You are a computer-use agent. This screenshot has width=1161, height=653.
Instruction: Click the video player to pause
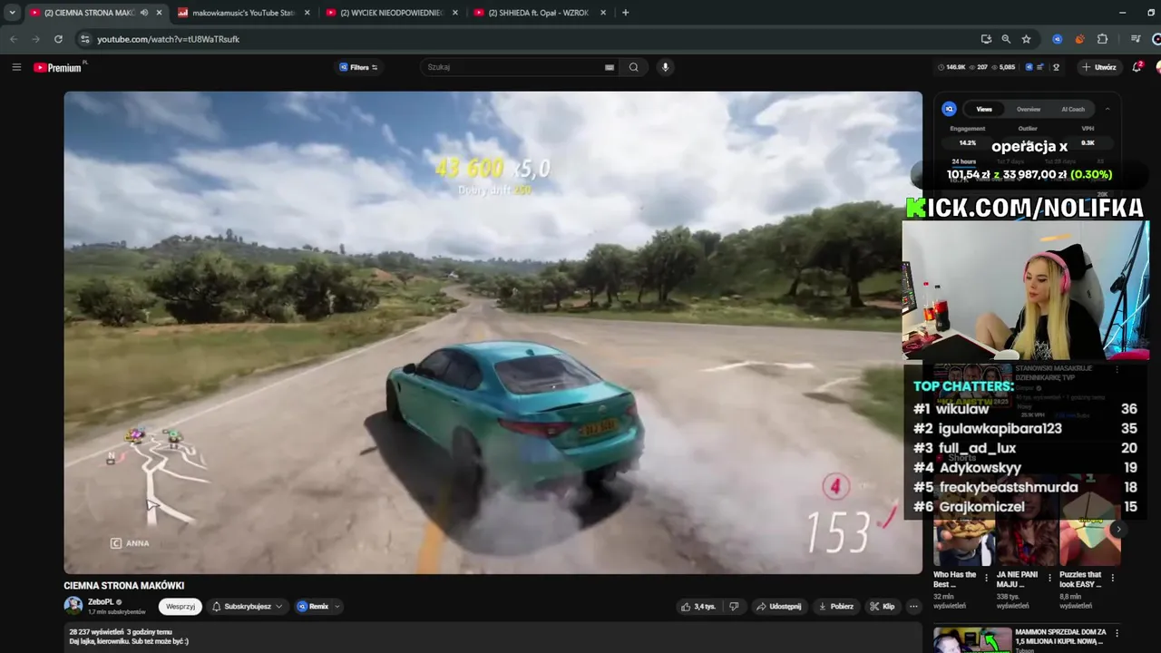pos(493,332)
